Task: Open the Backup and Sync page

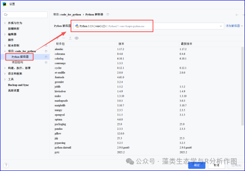Action: pyautogui.click(x=19, y=85)
